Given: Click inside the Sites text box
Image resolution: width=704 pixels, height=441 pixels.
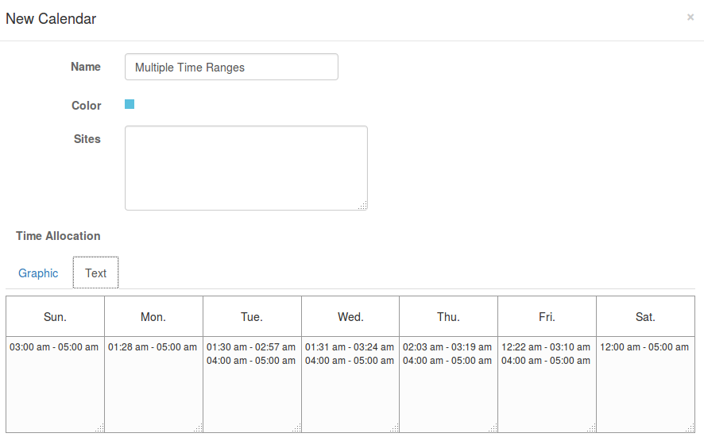Looking at the screenshot, I should [246, 168].
